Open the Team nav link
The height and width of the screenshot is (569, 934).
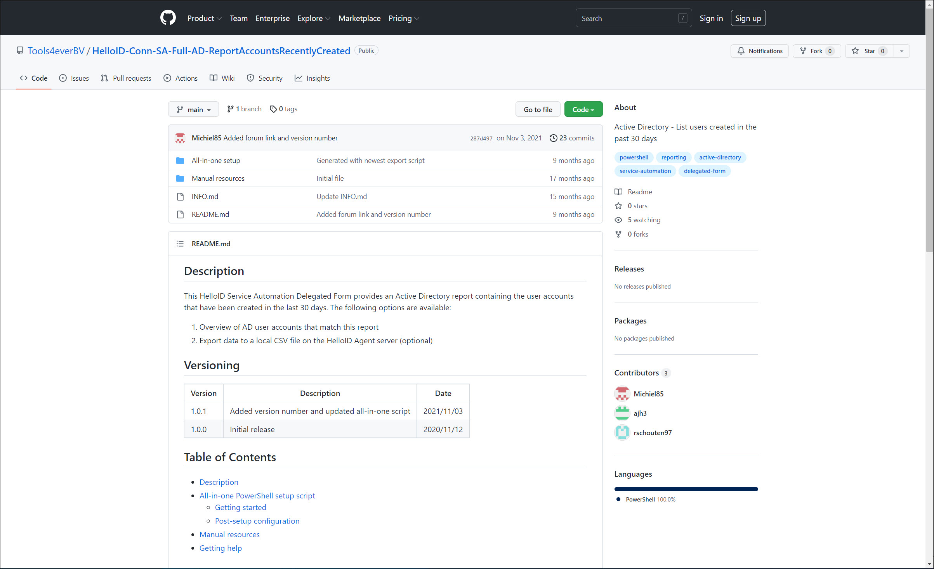coord(238,18)
